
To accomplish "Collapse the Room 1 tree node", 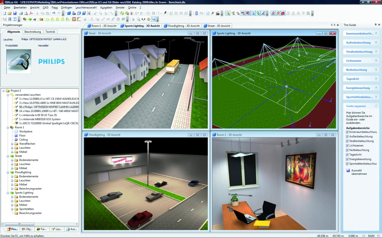I will [8, 128].
